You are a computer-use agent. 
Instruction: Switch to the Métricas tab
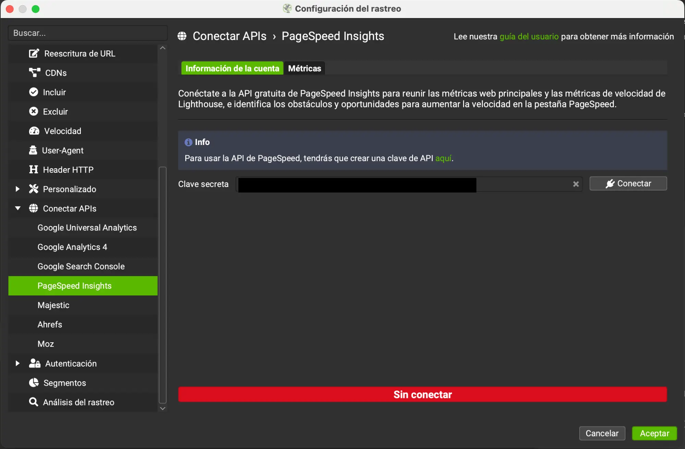click(304, 68)
